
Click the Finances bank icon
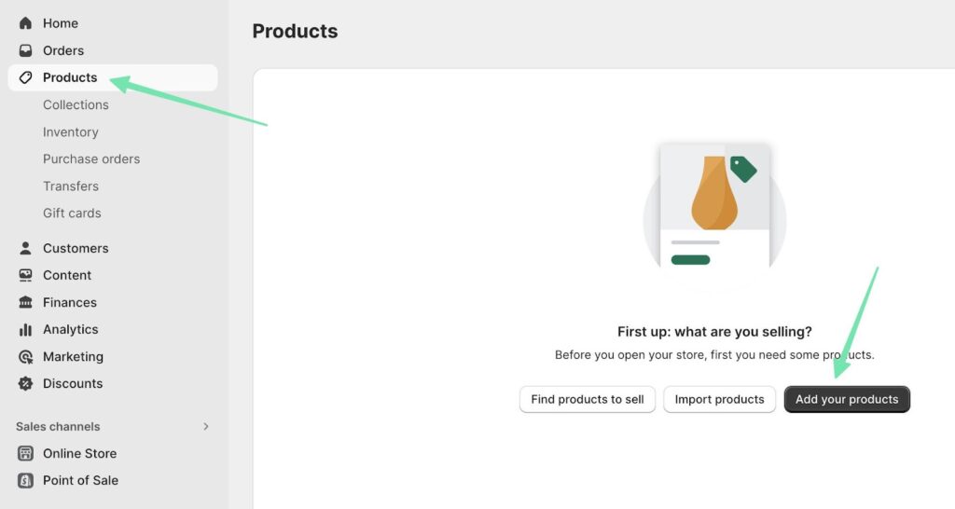click(25, 302)
